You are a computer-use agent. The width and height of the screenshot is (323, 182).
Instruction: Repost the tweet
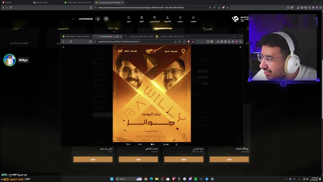tap(140, 144)
